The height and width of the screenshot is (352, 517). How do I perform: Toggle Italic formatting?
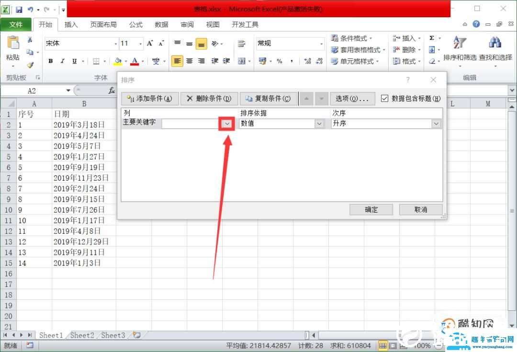[62, 61]
